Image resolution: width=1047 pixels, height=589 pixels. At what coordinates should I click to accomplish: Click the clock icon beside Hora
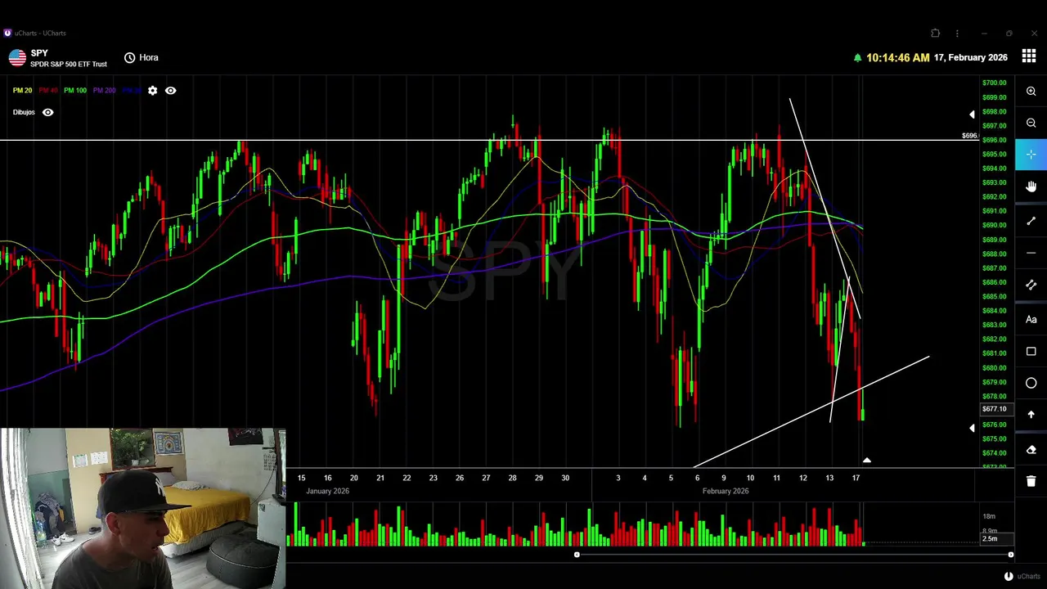129,57
